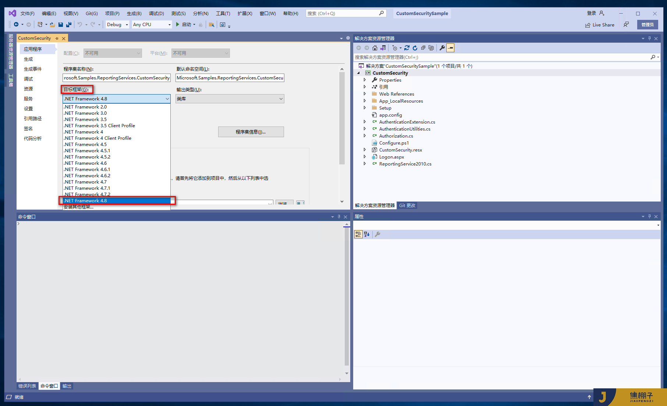This screenshot has width=667, height=406.
Task: Expand the Web References folder
Action: pyautogui.click(x=365, y=94)
